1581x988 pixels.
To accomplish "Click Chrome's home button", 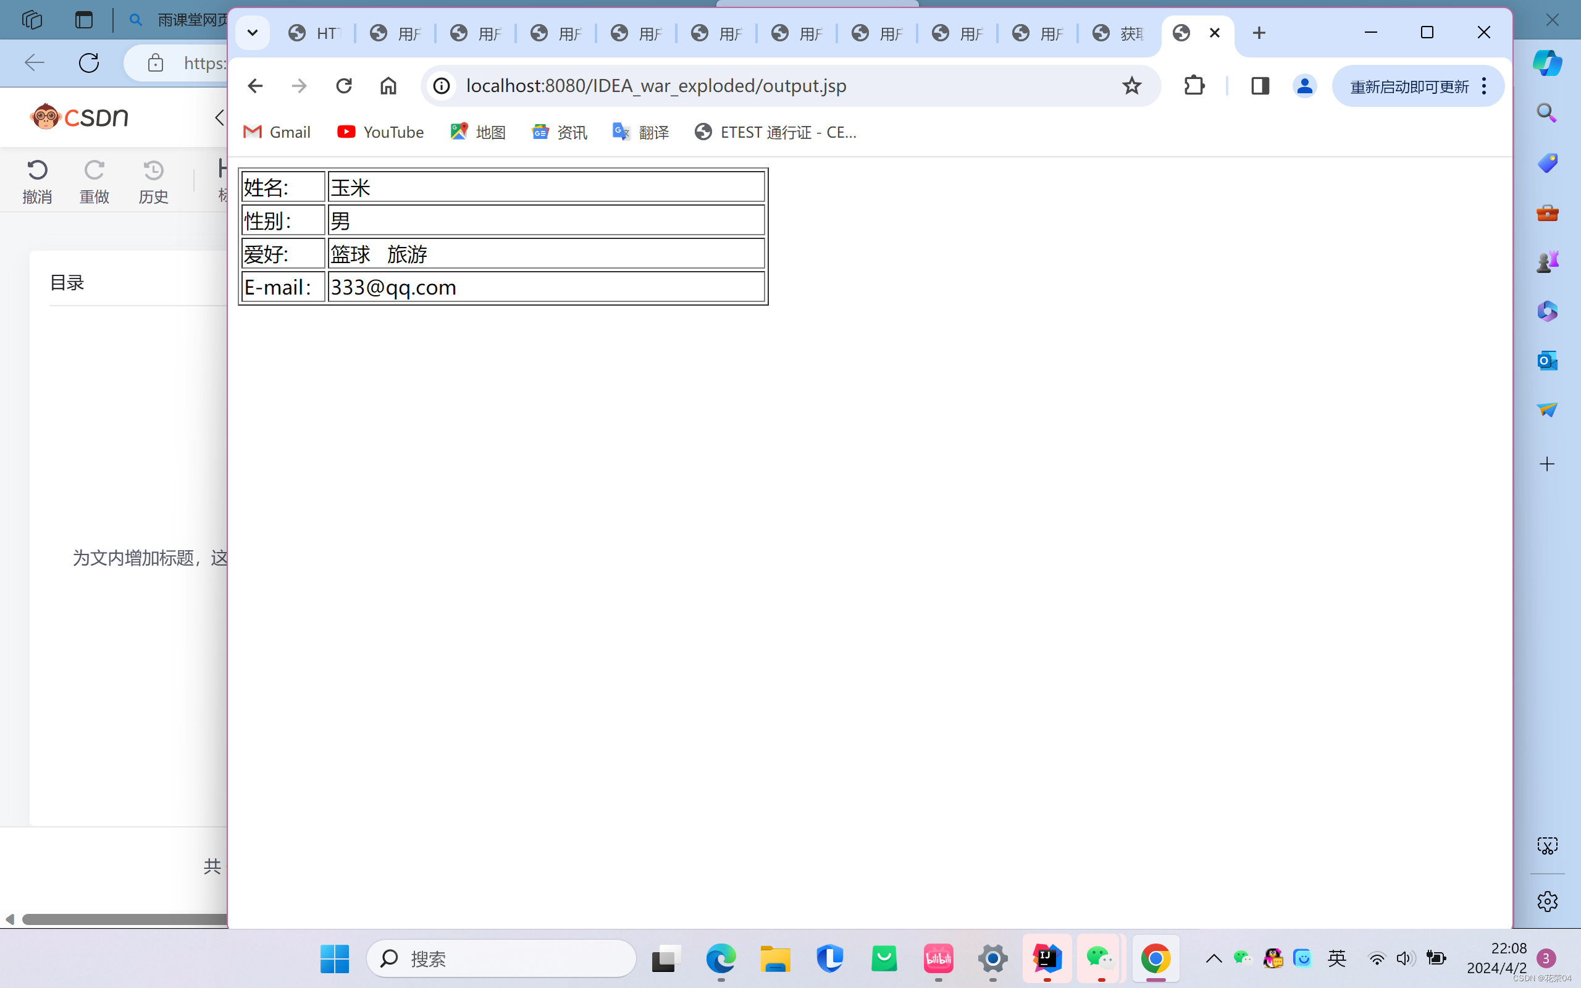I will (388, 86).
